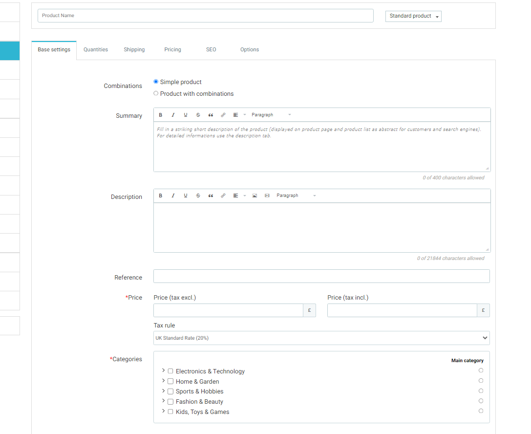Image resolution: width=531 pixels, height=434 pixels.
Task: Insert media in the Description editor
Action: click(x=267, y=195)
